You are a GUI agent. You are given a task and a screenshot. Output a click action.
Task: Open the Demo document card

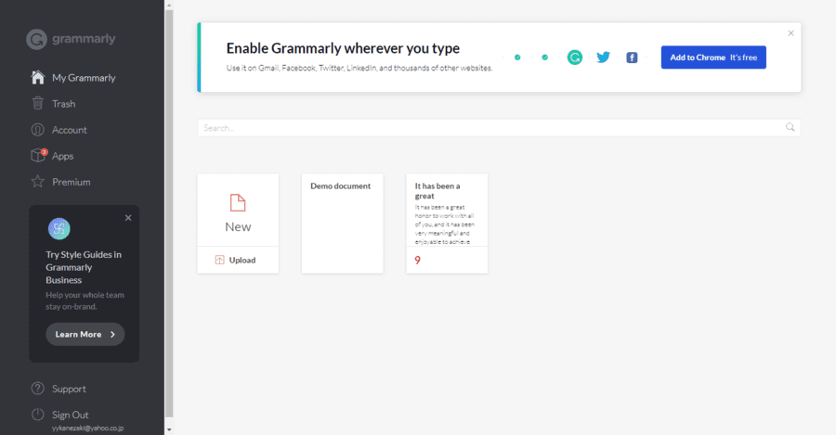tap(342, 224)
